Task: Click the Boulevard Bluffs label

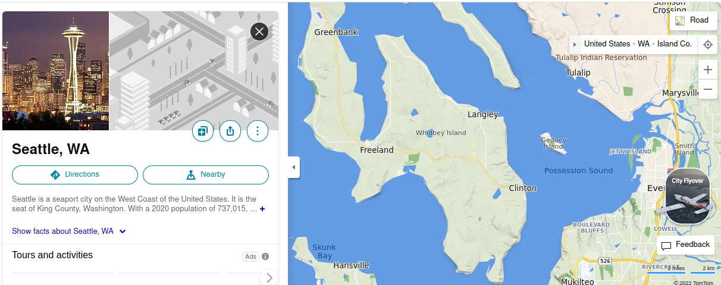Action: (x=591, y=227)
